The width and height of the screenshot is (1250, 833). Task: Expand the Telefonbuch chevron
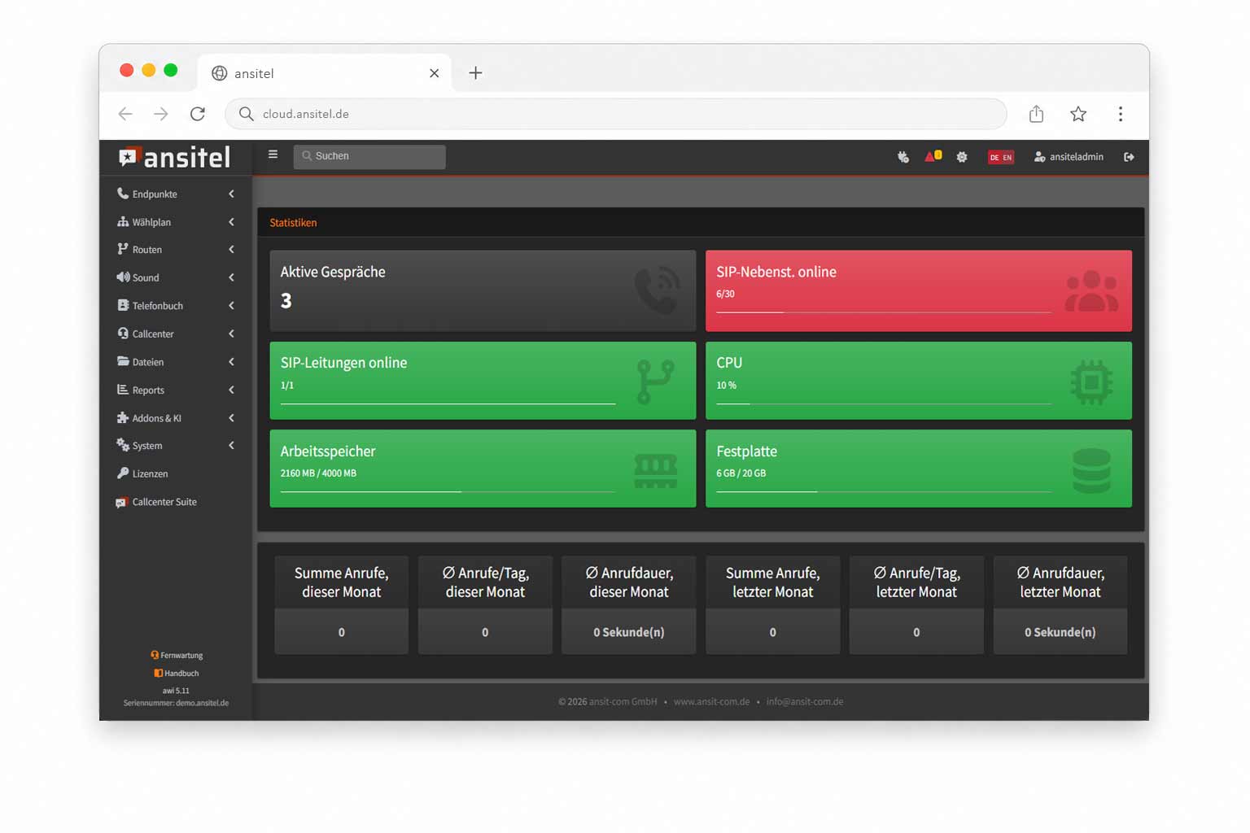tap(231, 305)
